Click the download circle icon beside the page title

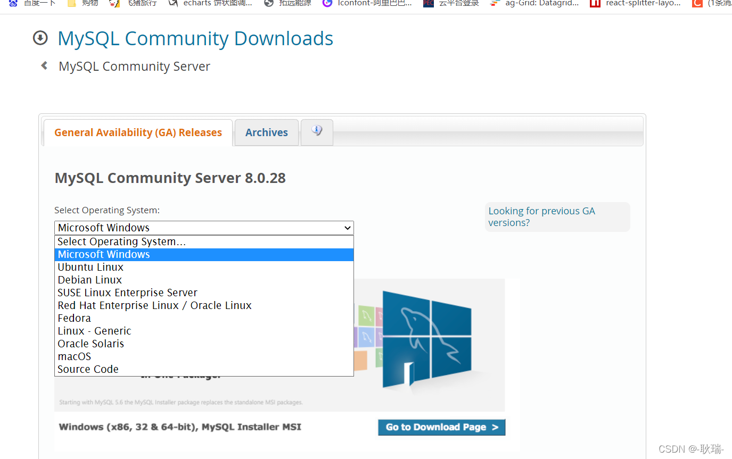tap(40, 38)
